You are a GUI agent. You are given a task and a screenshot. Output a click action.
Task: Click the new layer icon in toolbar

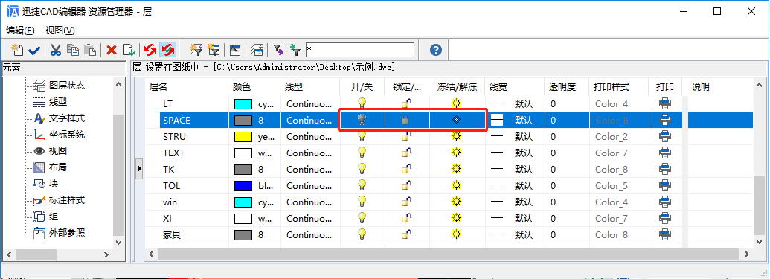tap(18, 49)
